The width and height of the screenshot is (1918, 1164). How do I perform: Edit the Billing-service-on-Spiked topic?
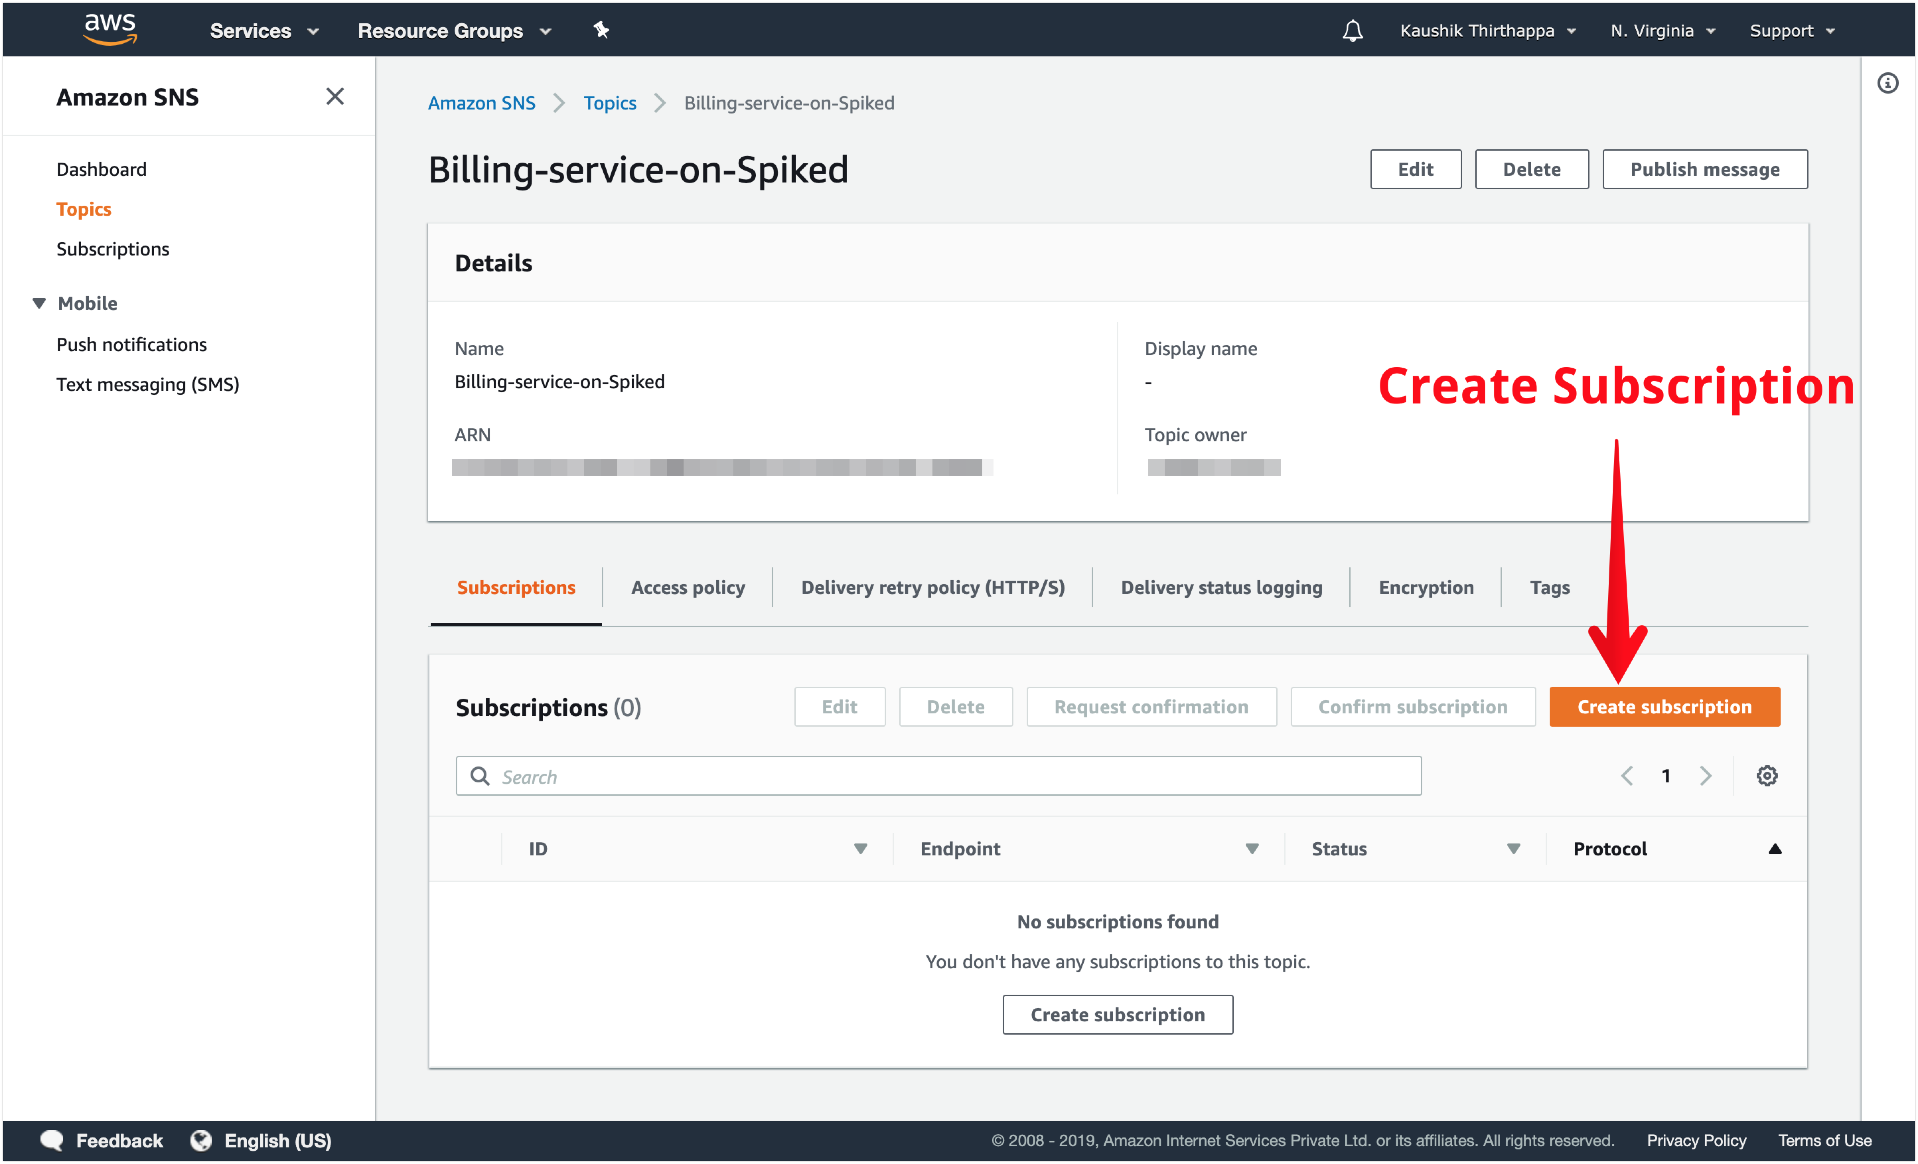(1415, 169)
